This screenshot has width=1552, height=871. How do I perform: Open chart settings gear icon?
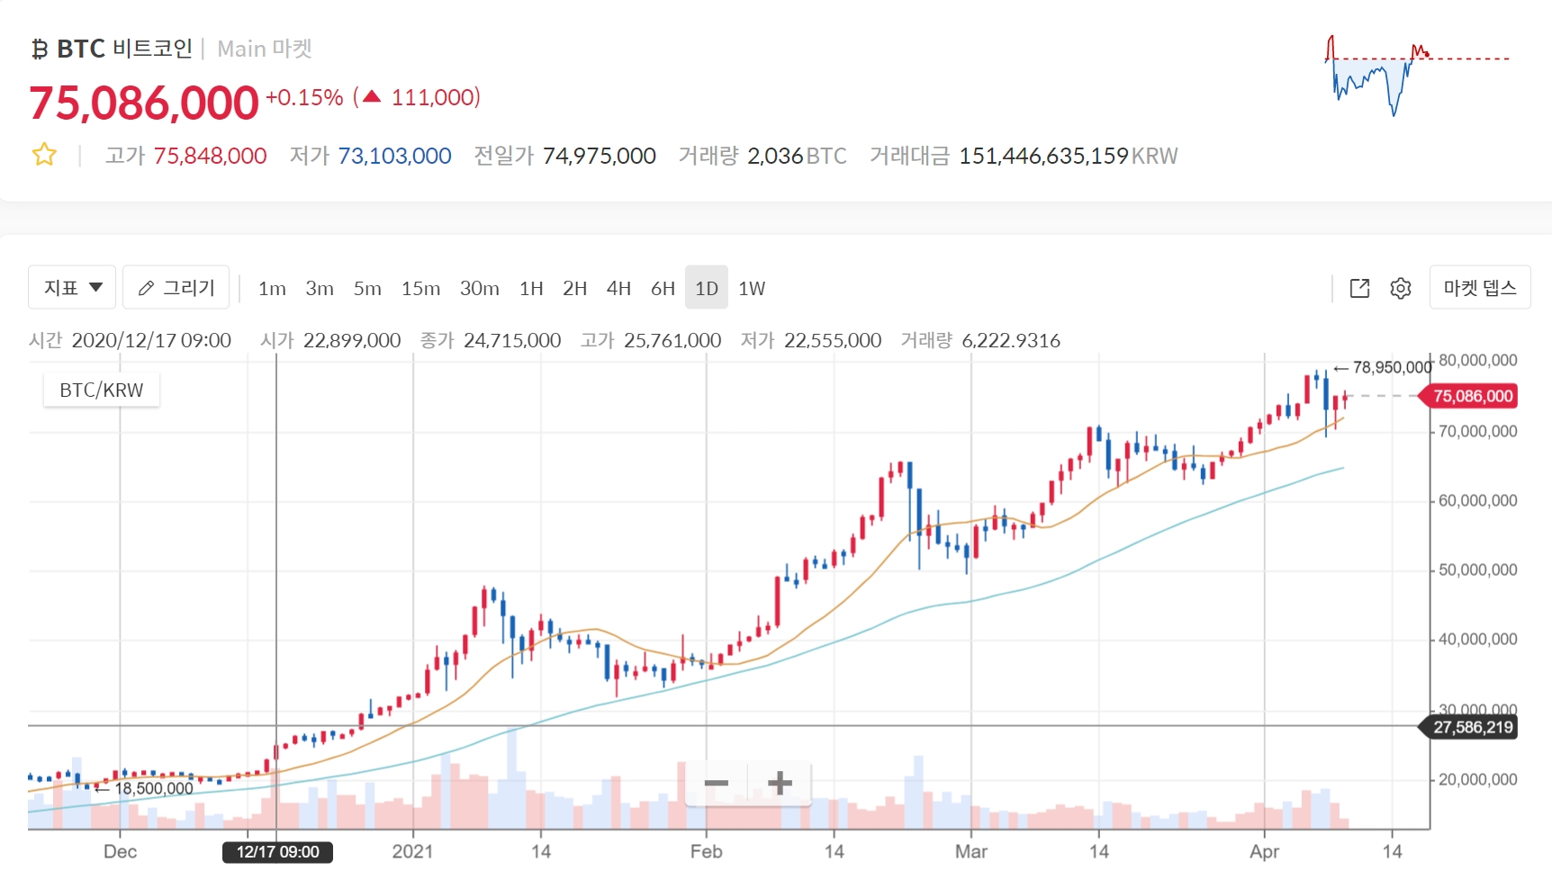[1401, 288]
